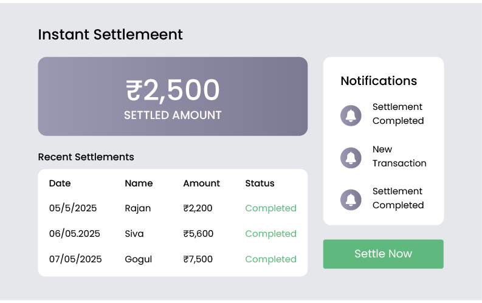The width and height of the screenshot is (482, 303).
Task: Click the last Settlement Completed bell icon
Action: click(351, 199)
